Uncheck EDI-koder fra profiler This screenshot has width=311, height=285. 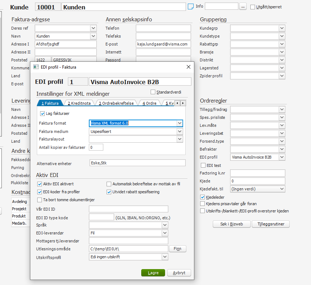click(x=39, y=192)
